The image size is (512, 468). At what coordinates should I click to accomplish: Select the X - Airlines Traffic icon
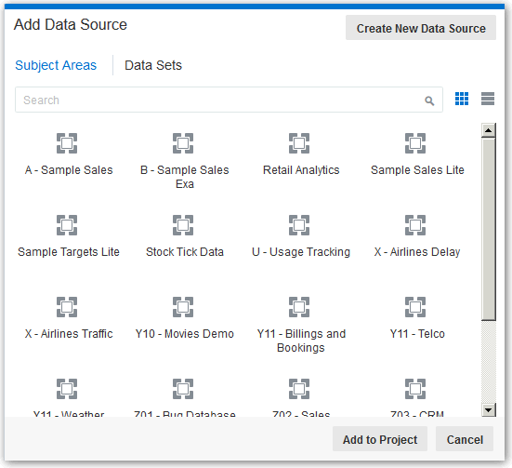(x=67, y=307)
